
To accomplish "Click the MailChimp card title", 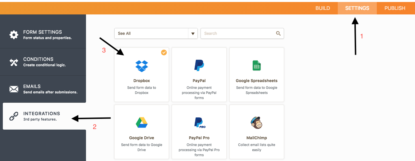I will click(257, 138).
